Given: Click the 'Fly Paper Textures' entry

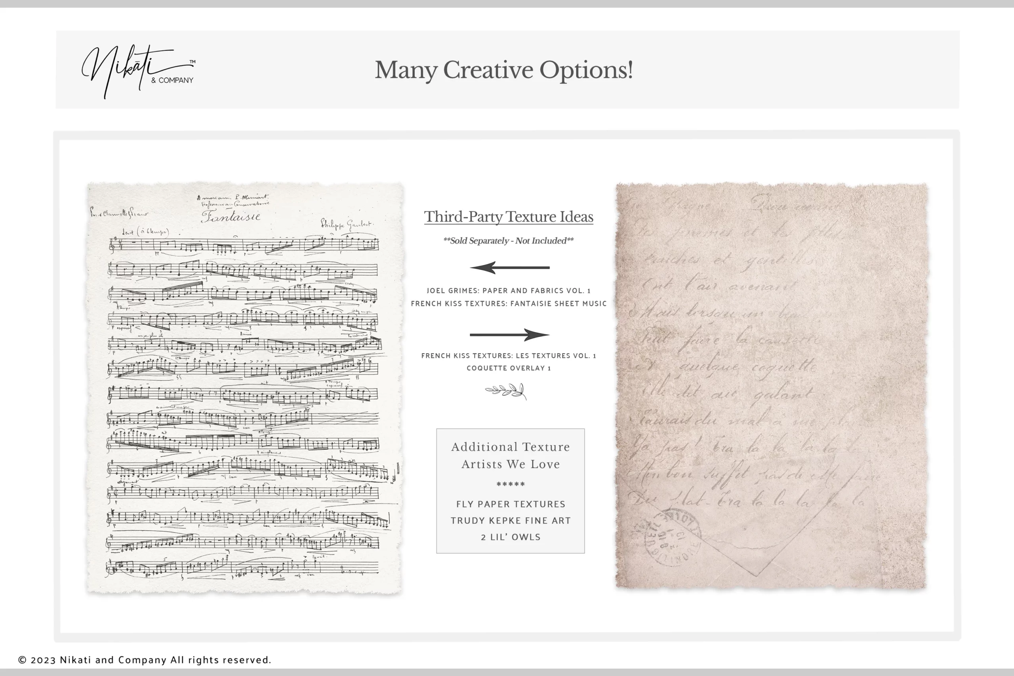Looking at the screenshot, I should point(511,504).
